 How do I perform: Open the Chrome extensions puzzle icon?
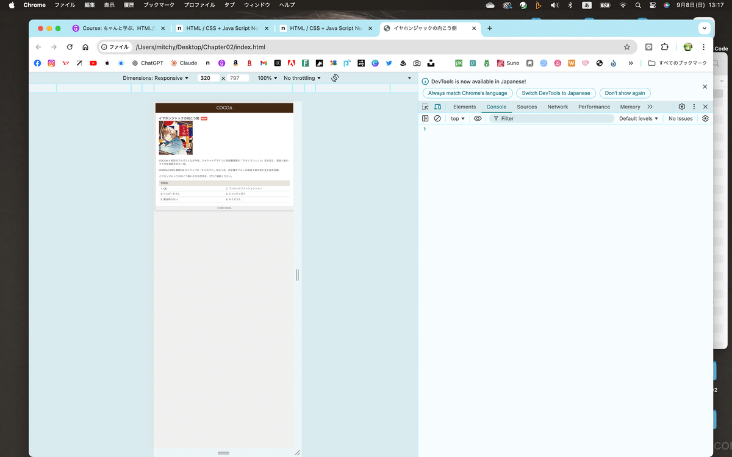click(x=665, y=47)
